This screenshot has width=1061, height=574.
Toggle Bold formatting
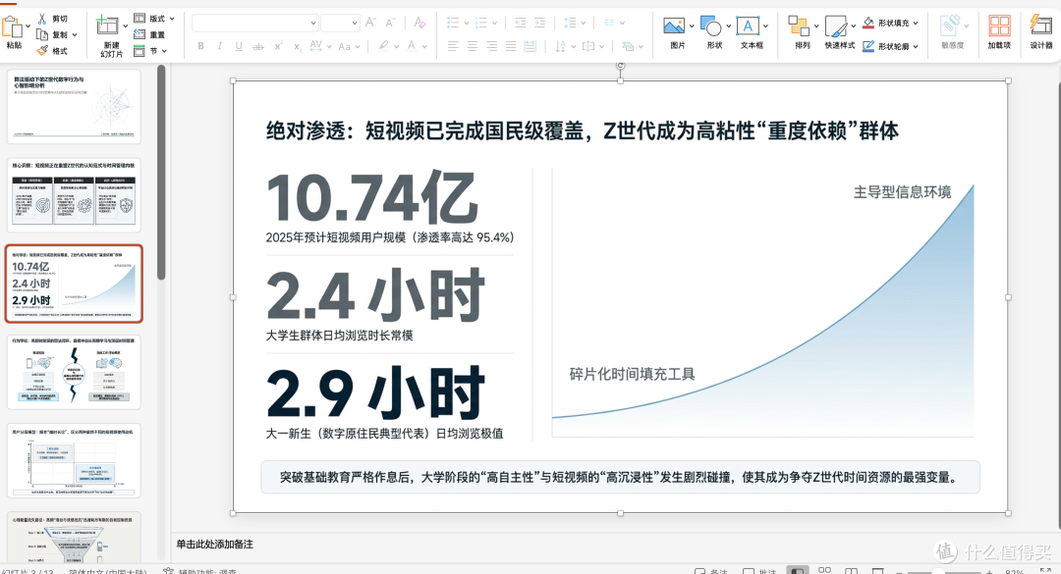coord(200,46)
